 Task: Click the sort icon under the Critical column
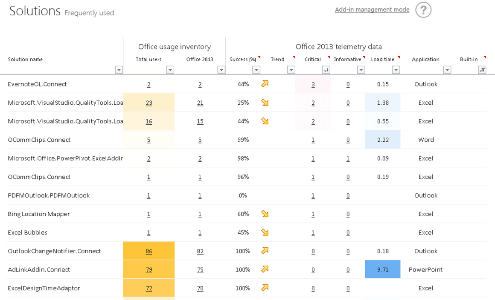326,69
